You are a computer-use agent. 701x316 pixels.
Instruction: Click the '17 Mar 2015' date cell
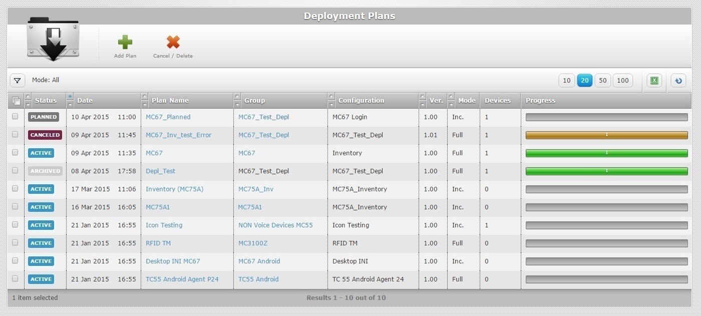click(x=91, y=189)
